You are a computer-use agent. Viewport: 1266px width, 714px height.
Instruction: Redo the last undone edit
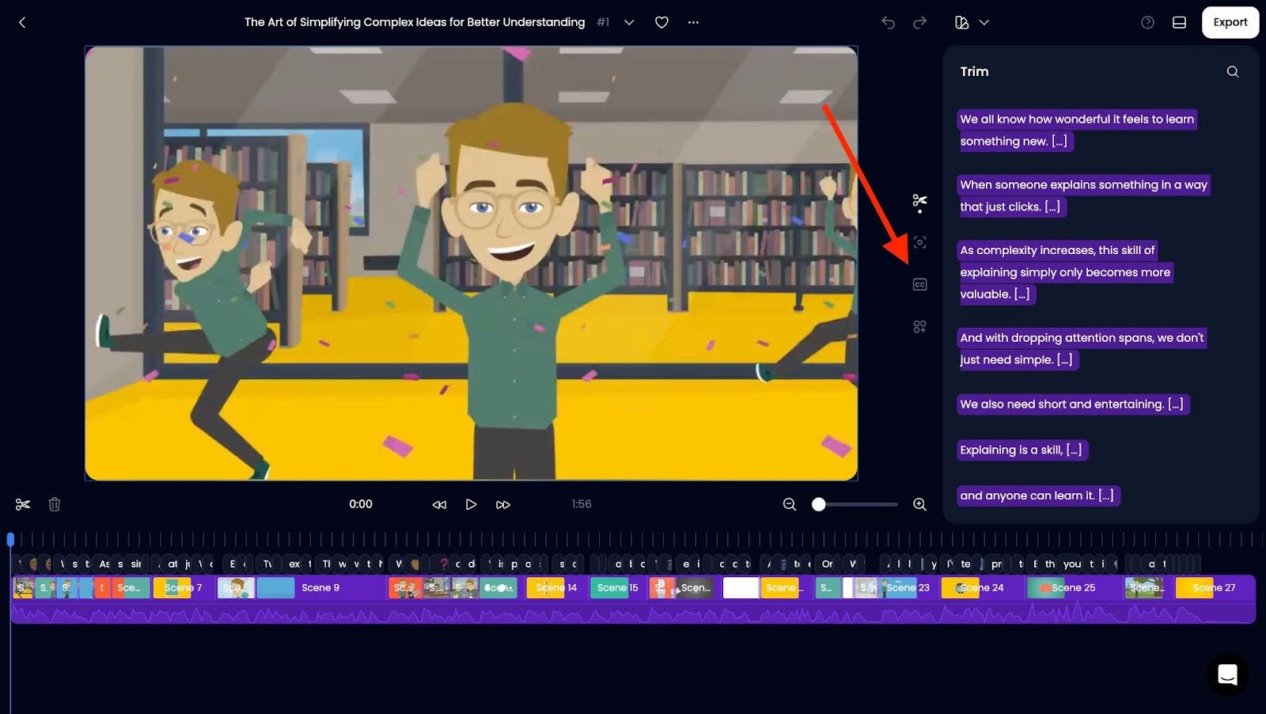point(919,22)
